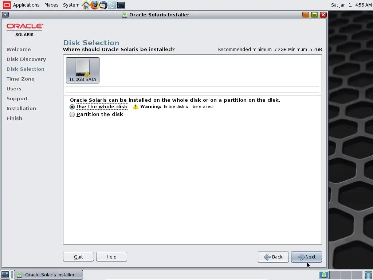Click the show desktop icon in bottom panel

(5, 275)
